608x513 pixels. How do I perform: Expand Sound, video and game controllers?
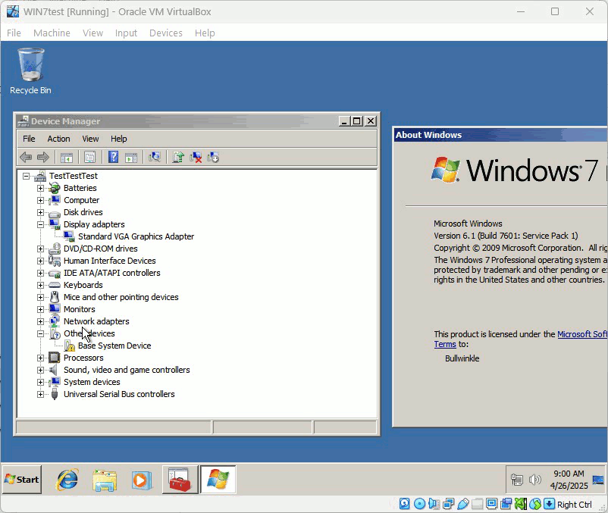click(x=40, y=370)
